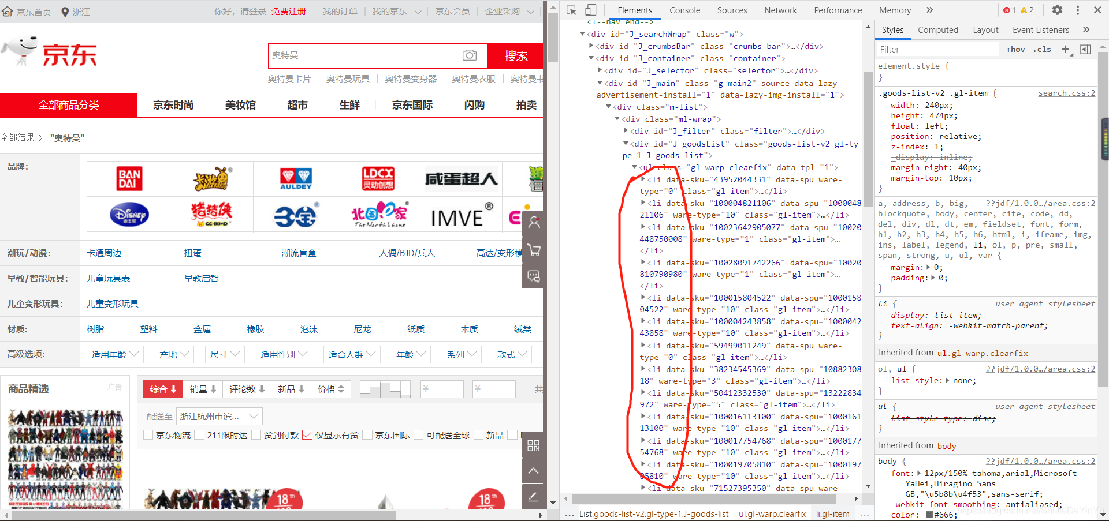Switch to the Sources tab
1109x521 pixels.
[732, 10]
